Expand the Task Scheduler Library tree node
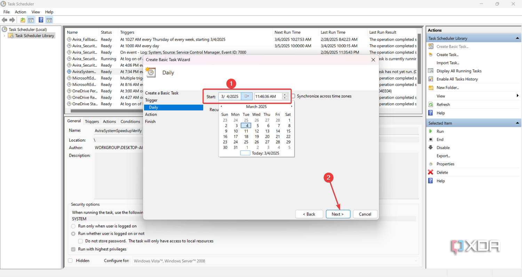This screenshot has width=522, height=277. coord(4,36)
